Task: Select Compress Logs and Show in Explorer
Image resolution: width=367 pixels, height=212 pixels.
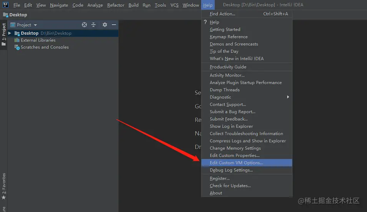Action: (247, 141)
